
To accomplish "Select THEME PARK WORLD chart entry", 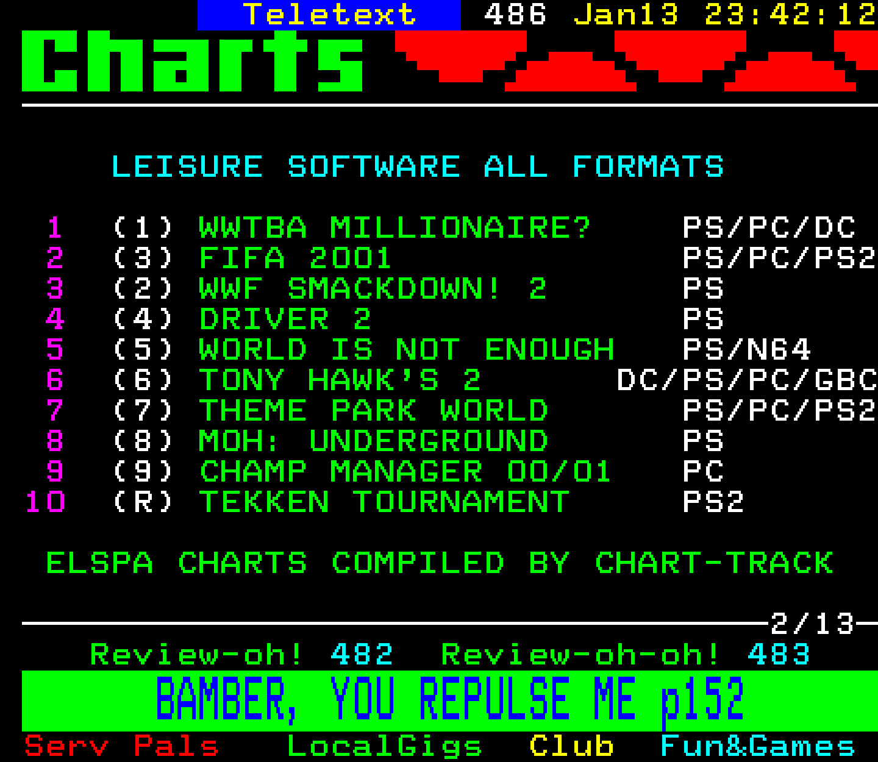I will point(374,411).
